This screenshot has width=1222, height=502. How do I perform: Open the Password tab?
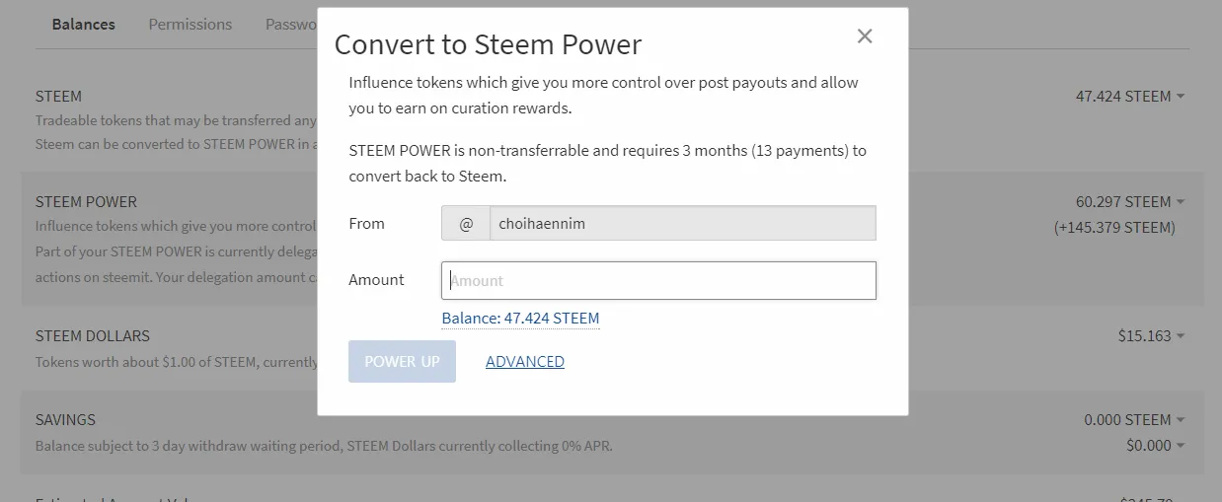pos(291,24)
